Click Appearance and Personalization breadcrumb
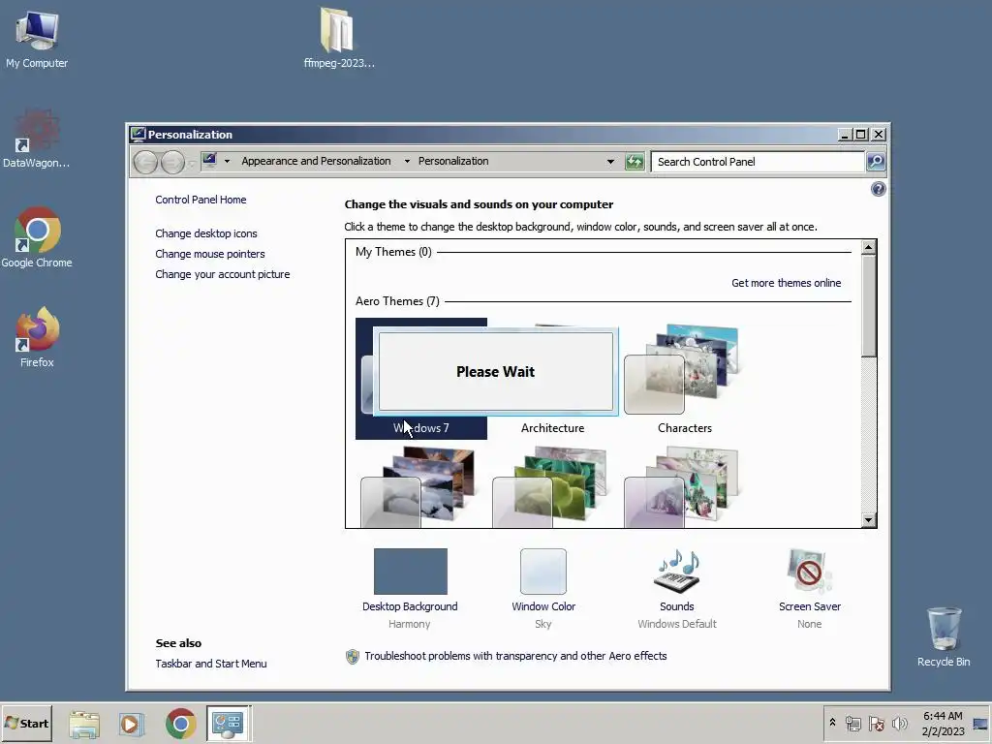Screen dimensions: 992x744 point(316,161)
